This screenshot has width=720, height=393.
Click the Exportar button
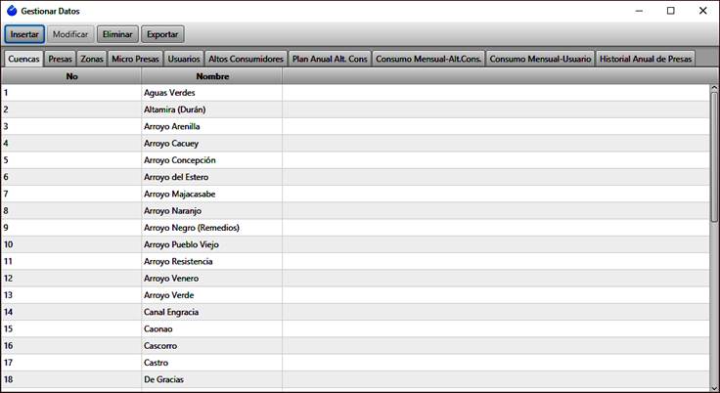[x=162, y=34]
